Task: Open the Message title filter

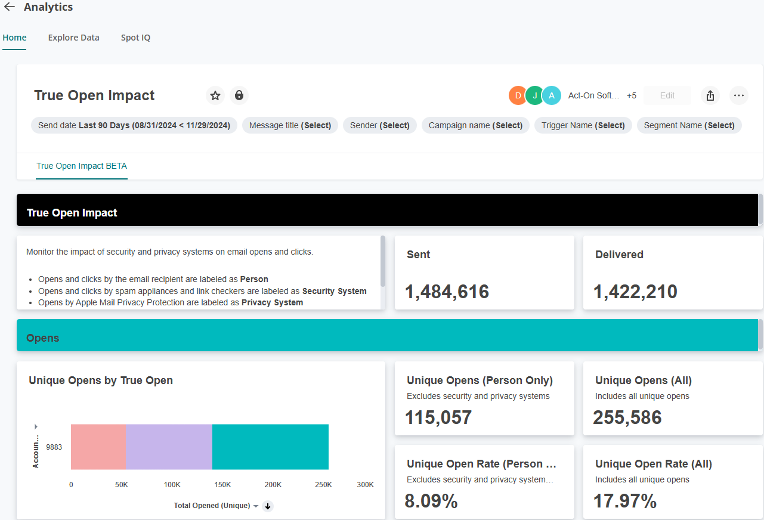Action: [x=290, y=125]
